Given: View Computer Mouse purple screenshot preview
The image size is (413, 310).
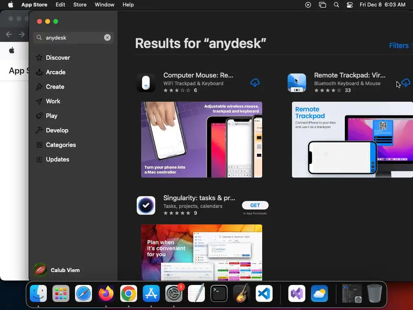Looking at the screenshot, I should point(202,139).
